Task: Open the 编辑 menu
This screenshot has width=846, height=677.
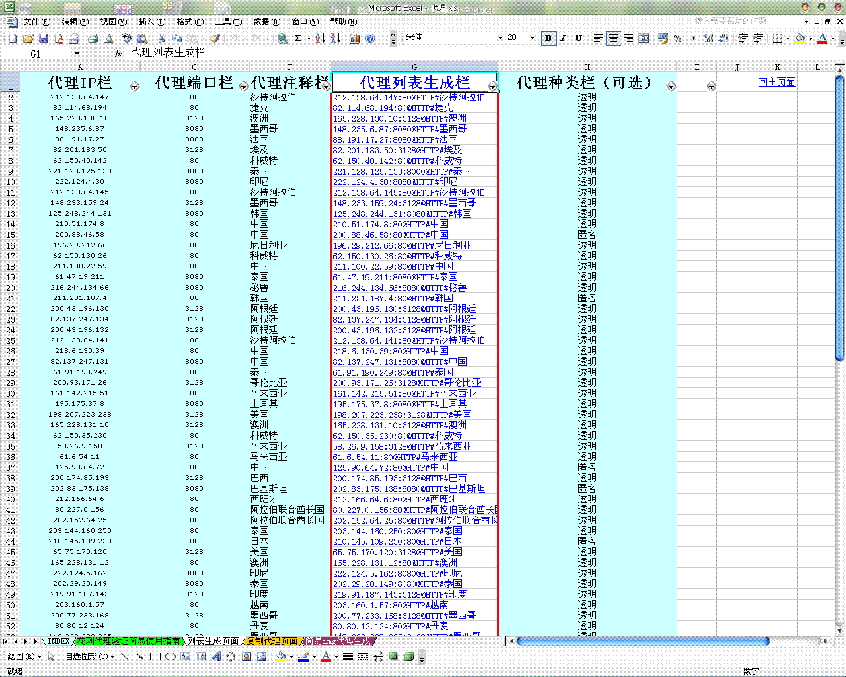Action: click(74, 22)
